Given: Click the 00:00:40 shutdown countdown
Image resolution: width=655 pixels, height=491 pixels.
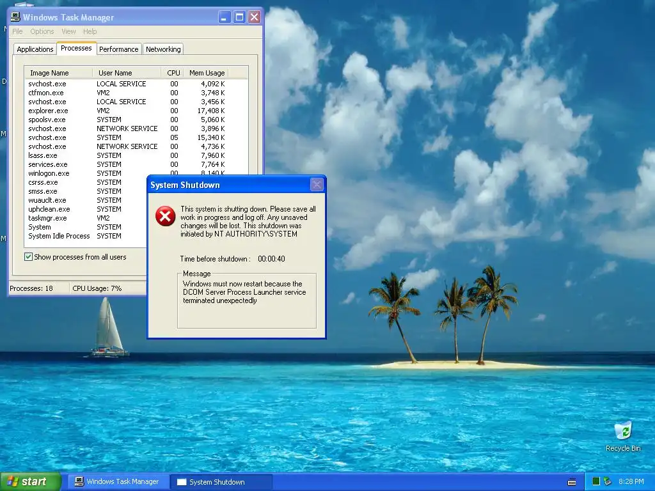Looking at the screenshot, I should [271, 259].
